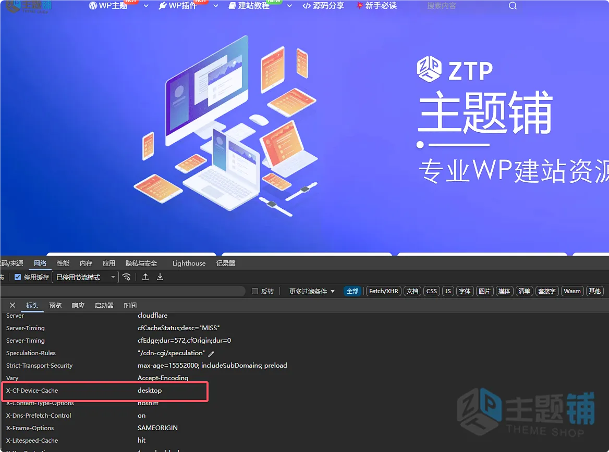Open the 响应 request detail tab
Image resolution: width=609 pixels, height=452 pixels.
pyautogui.click(x=78, y=305)
